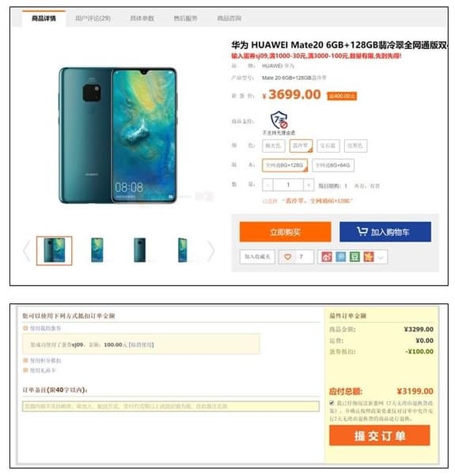
Task: Share product via the red Weibo icon
Action: [326, 256]
